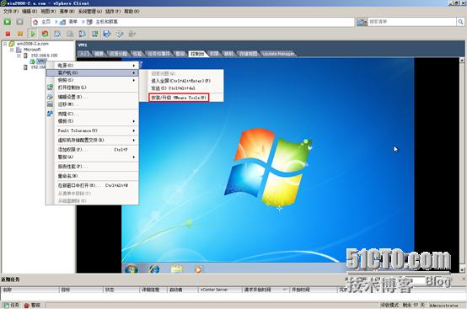This screenshot has width=467, height=309.
Task: Click the console scrollbar down arrow
Action: (x=462, y=269)
